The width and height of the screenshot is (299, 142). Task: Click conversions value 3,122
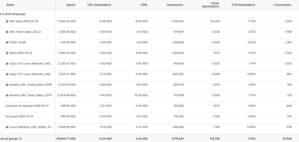pos(288,21)
